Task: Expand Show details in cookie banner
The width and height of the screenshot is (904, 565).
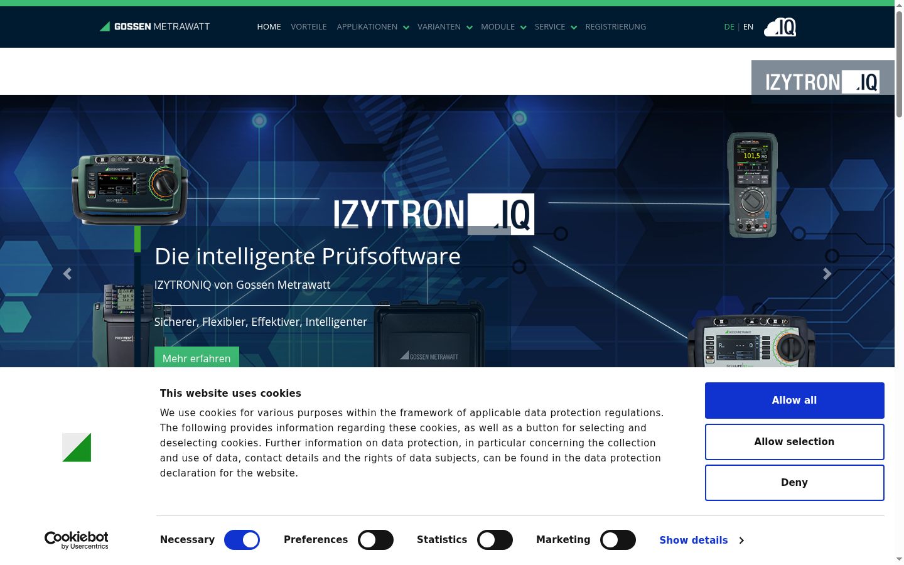Action: tap(701, 540)
